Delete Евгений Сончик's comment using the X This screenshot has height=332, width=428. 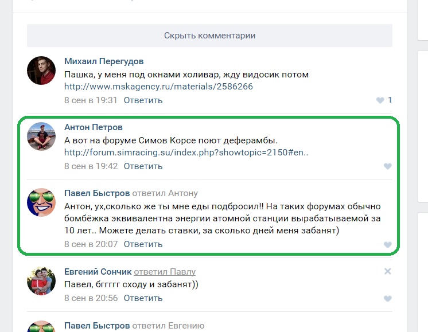click(x=387, y=271)
